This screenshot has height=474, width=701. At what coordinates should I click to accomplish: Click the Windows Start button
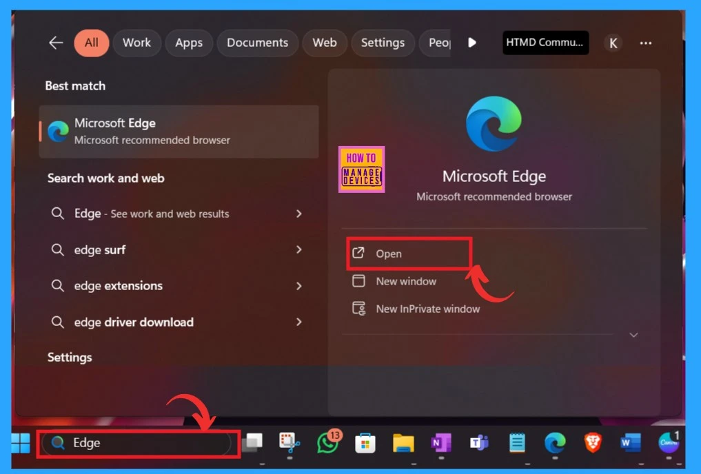point(21,443)
